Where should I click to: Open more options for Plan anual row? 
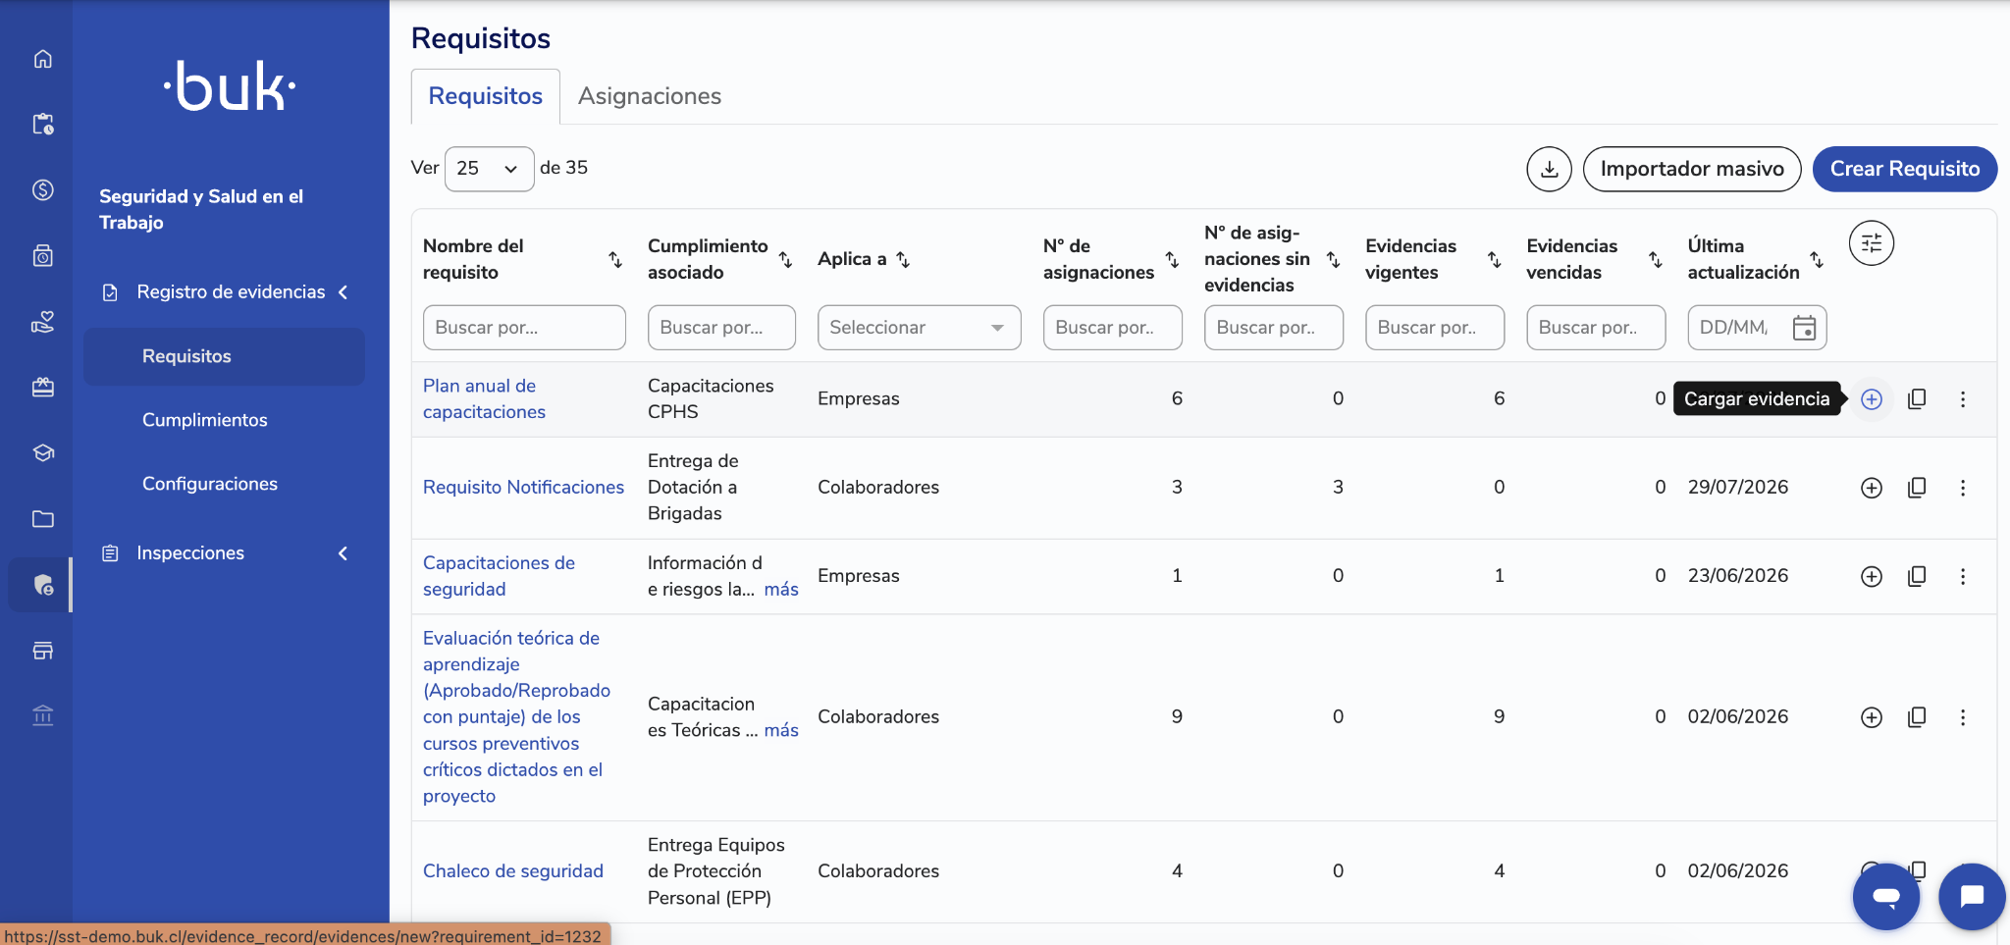click(x=1963, y=399)
